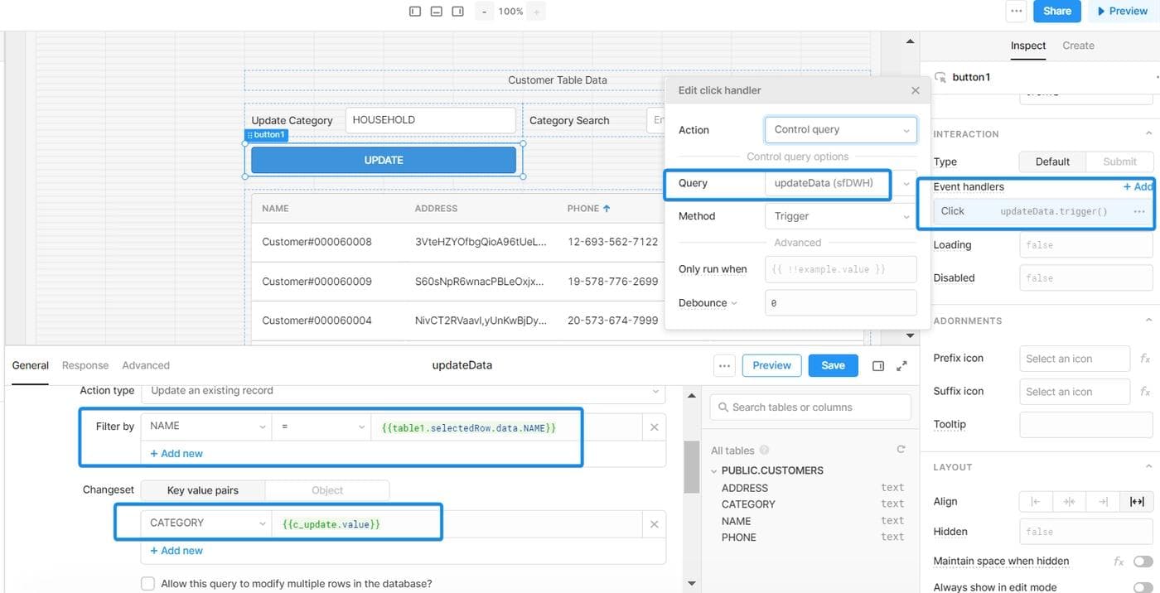This screenshot has height=593, width=1160.
Task: Select the stretch align icon
Action: [1137, 502]
